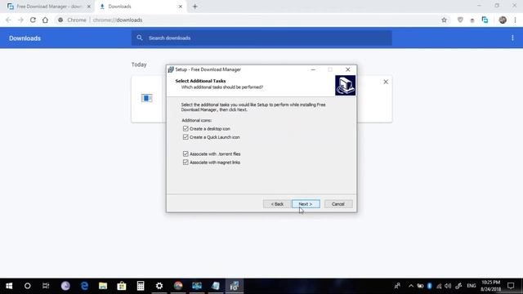Launch Microsoft Edge from taskbar

84,286
